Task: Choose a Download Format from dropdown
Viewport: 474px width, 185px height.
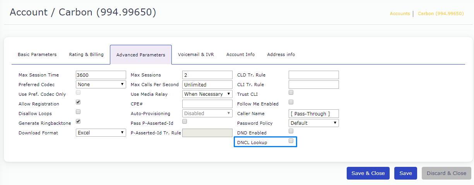Action: (101, 133)
